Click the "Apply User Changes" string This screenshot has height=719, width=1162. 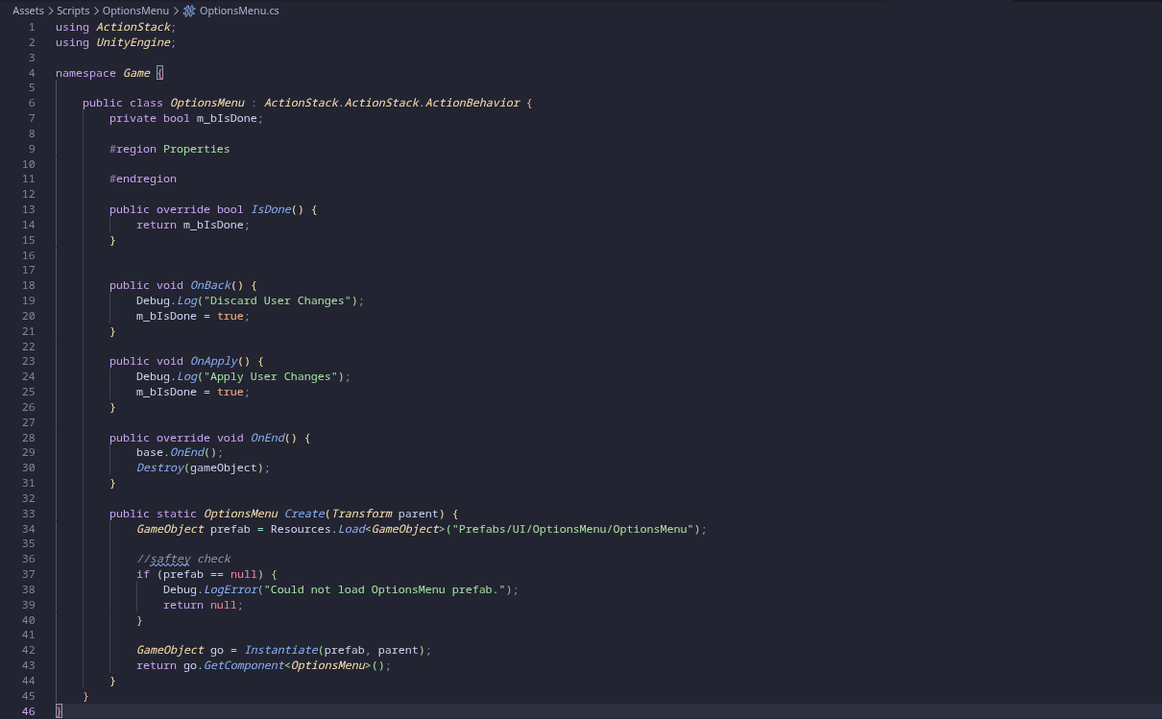tap(271, 376)
